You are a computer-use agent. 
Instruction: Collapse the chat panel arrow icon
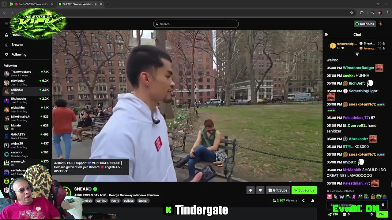[x=326, y=35]
